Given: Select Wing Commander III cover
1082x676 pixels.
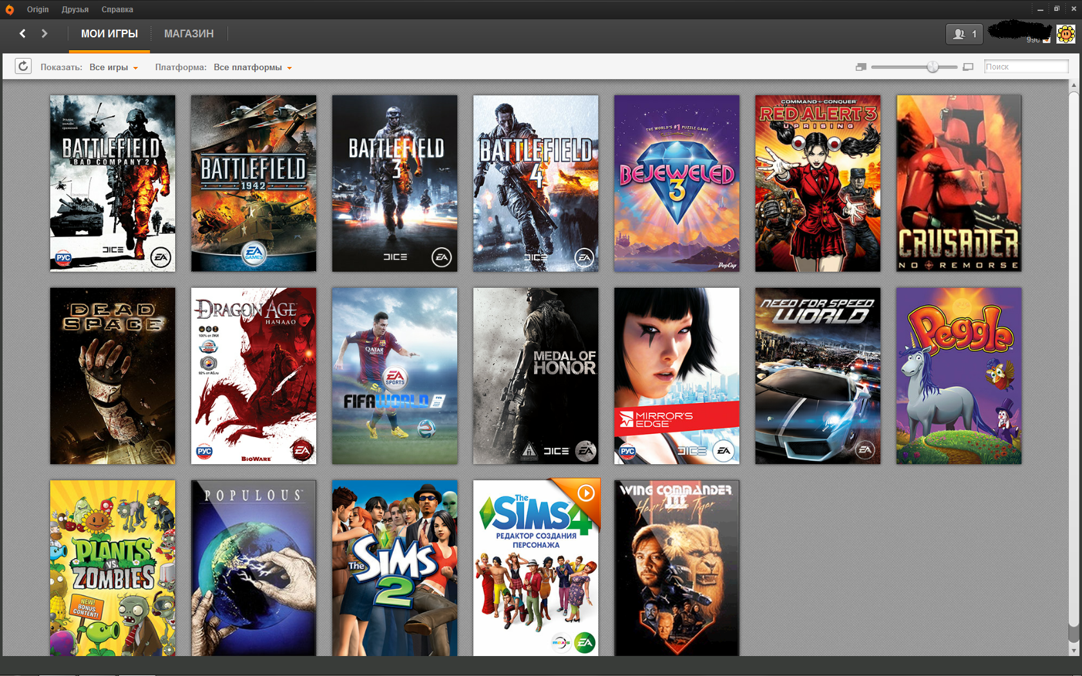Looking at the screenshot, I should click(x=677, y=568).
